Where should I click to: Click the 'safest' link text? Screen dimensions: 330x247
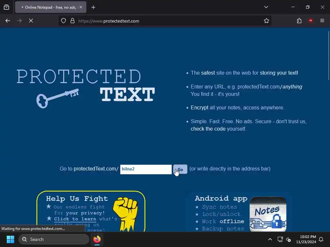pos(208,73)
